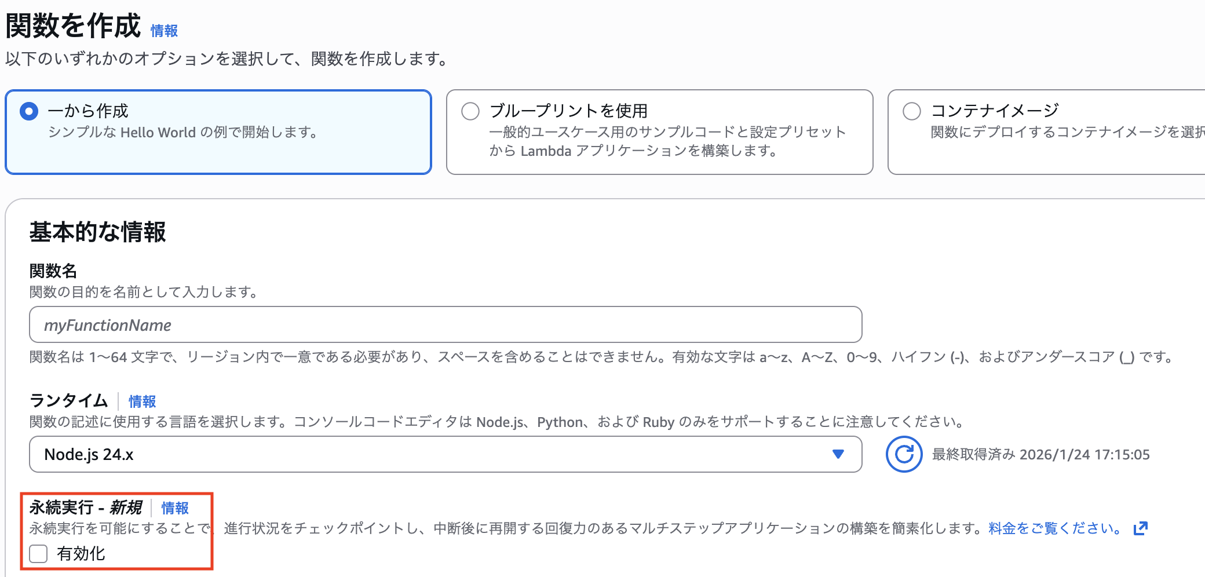This screenshot has height=577, width=1205.
Task: Click the 有効化 label text
Action: pos(81,554)
